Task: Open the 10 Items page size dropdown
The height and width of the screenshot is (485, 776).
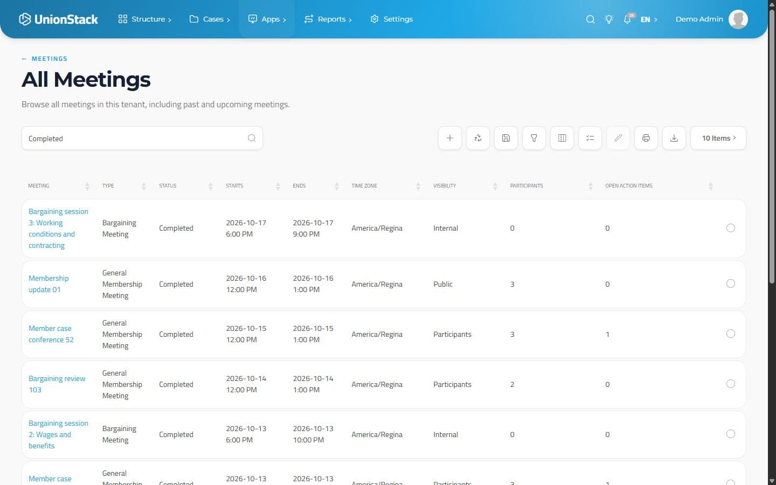Action: click(x=718, y=138)
